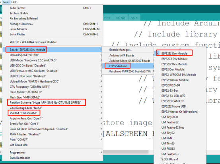Select UM FeatherS2 board
220x164 pixels.
(x=180, y=122)
